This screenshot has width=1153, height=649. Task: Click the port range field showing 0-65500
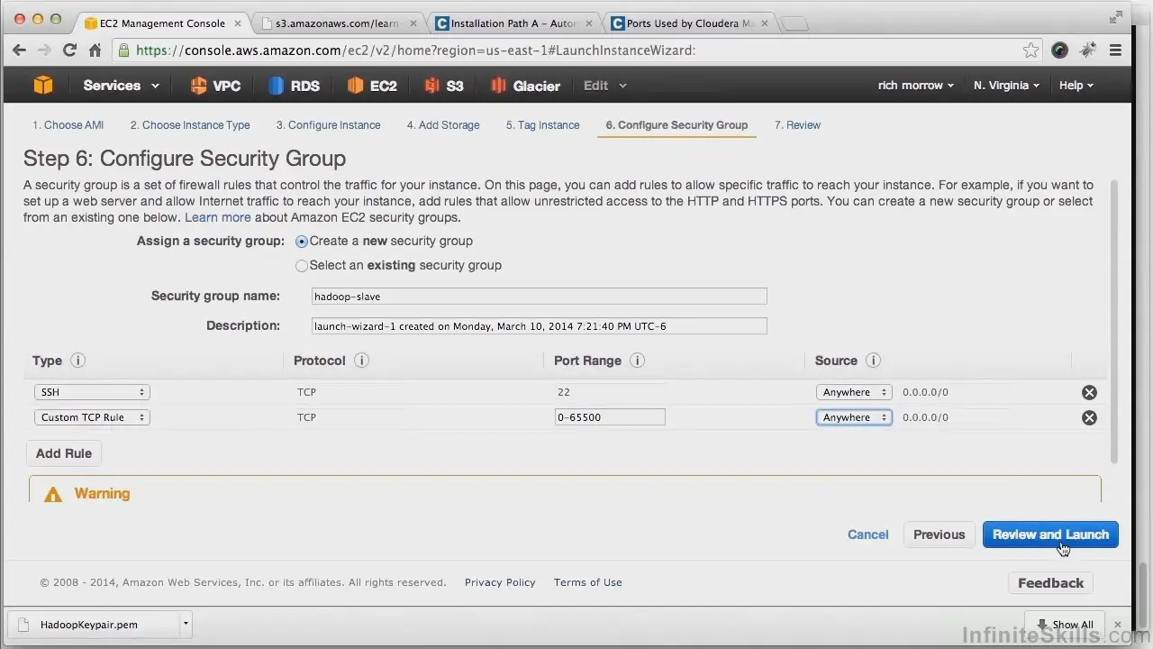pos(610,417)
